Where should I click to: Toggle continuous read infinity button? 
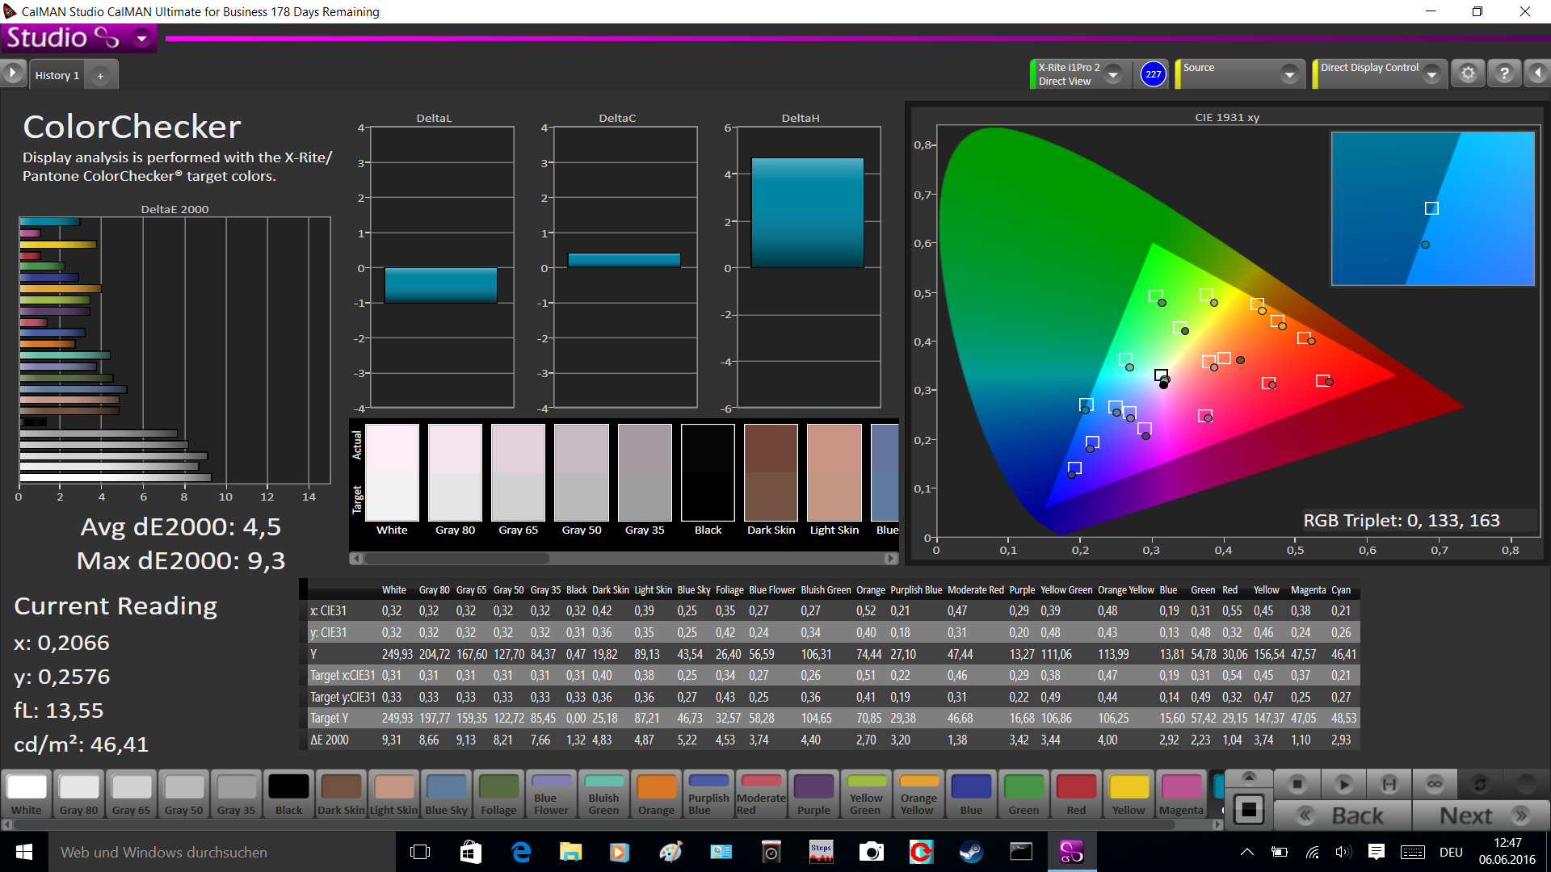tap(1434, 784)
